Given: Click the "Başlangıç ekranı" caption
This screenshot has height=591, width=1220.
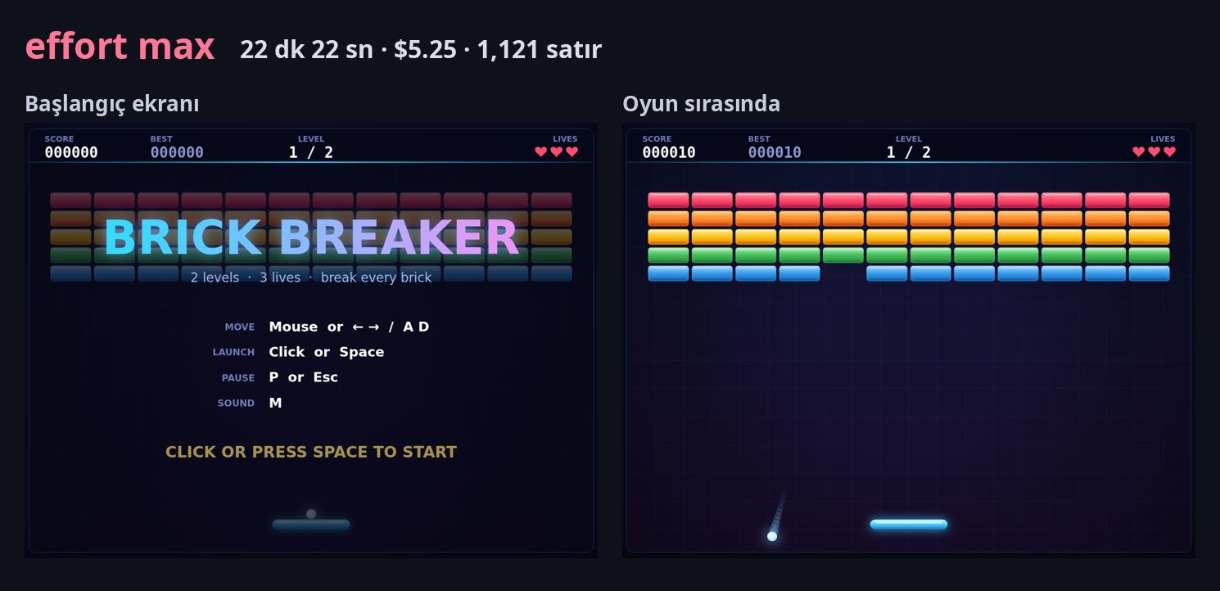Looking at the screenshot, I should coord(112,104).
